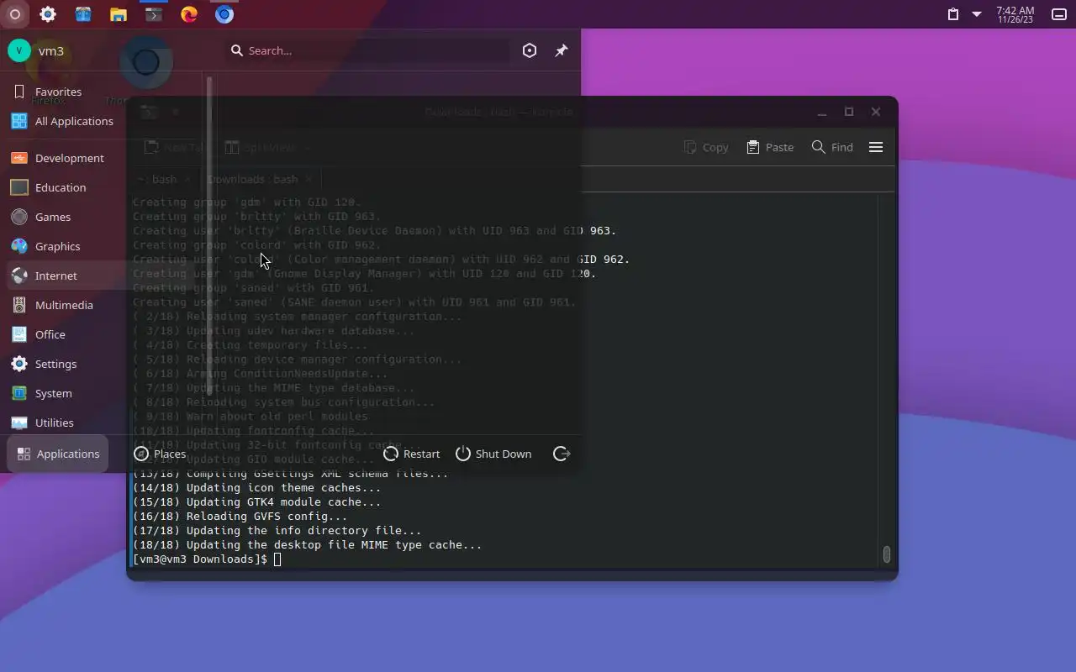Screen dimensions: 1076x672
Task: Open the Settings category in launcher
Action: click(103, 364)
